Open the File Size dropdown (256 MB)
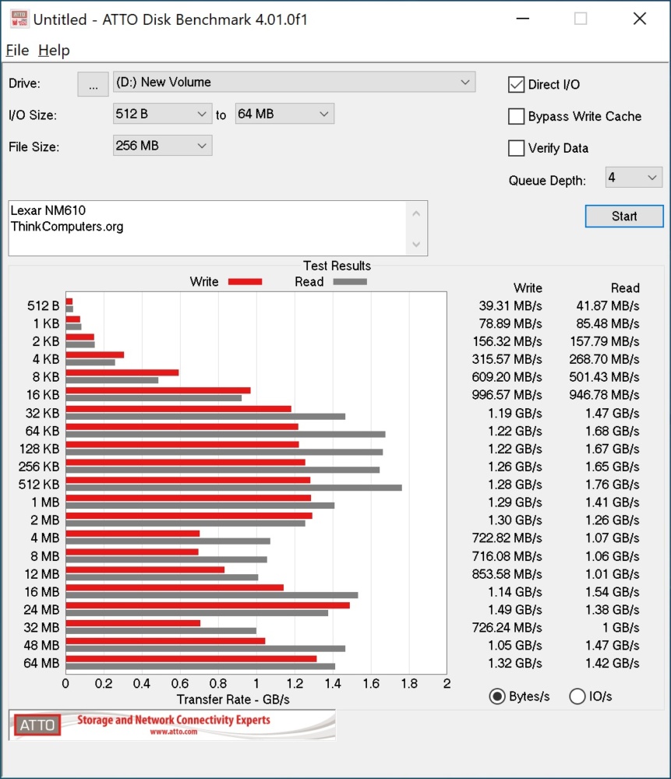The image size is (671, 779). point(163,146)
